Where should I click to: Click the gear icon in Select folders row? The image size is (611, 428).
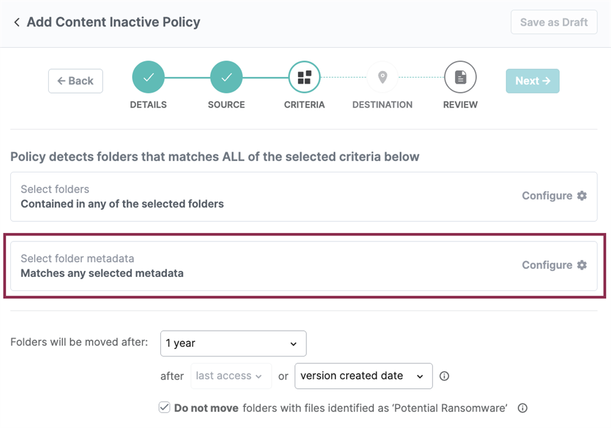582,196
